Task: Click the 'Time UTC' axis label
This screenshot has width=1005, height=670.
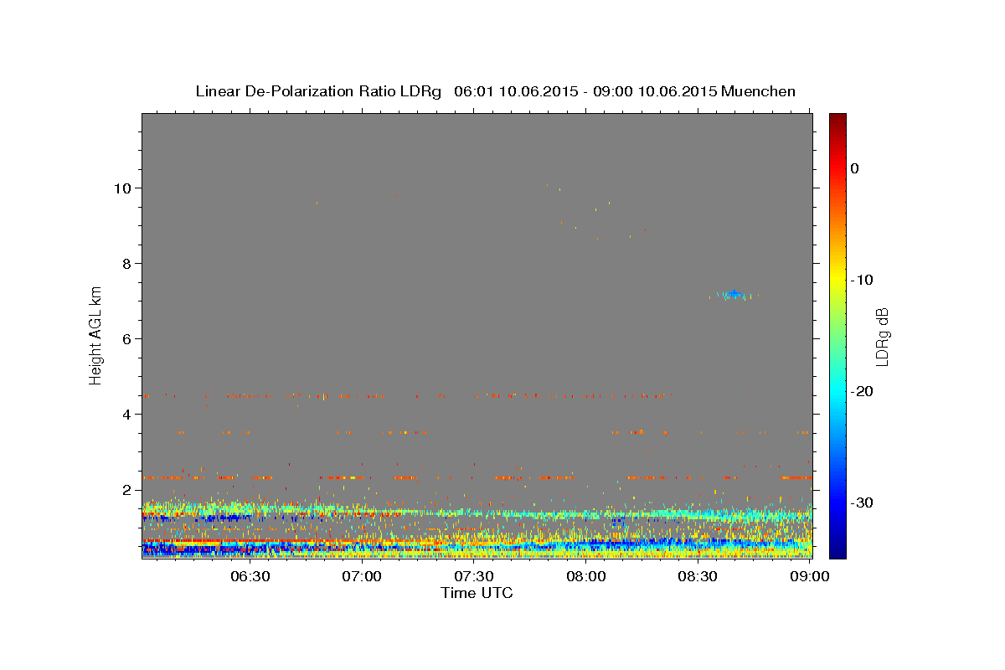Action: [x=477, y=593]
